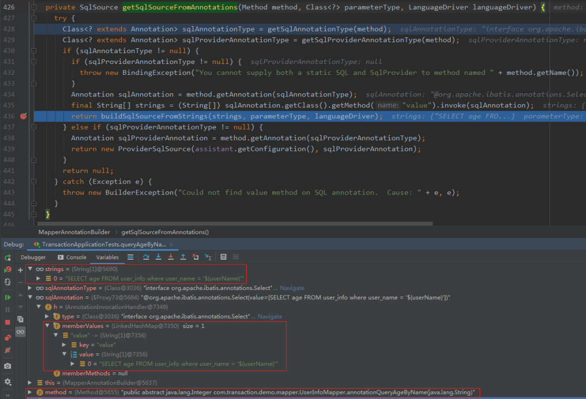Expand the method variable node
The image size is (586, 399).
coord(30,392)
